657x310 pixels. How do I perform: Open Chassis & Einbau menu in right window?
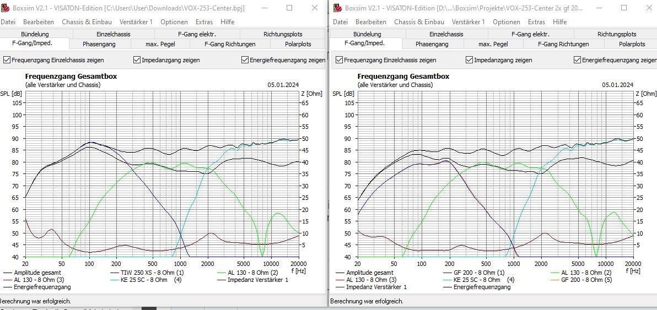(419, 22)
